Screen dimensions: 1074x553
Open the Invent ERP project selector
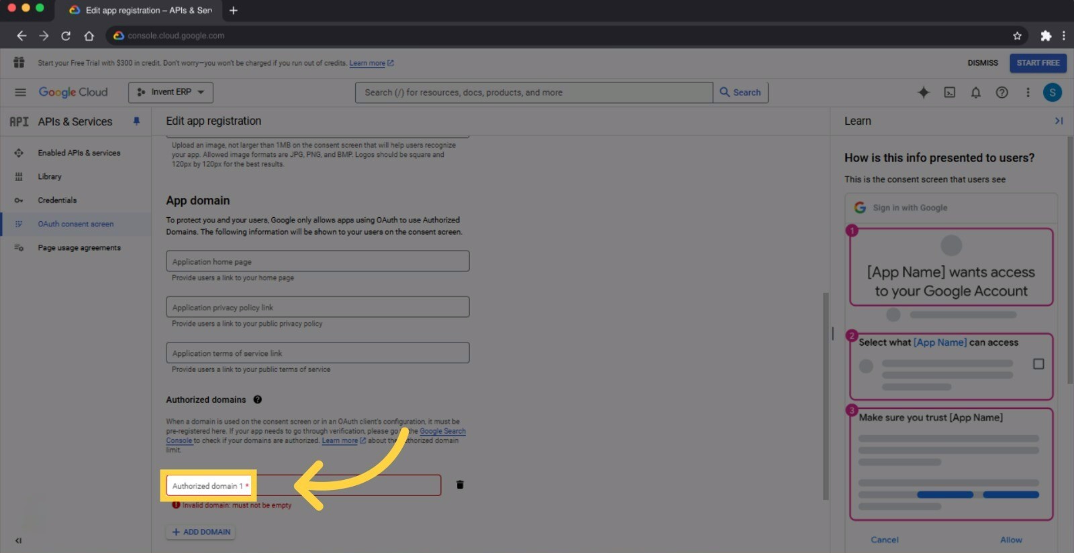click(x=170, y=93)
